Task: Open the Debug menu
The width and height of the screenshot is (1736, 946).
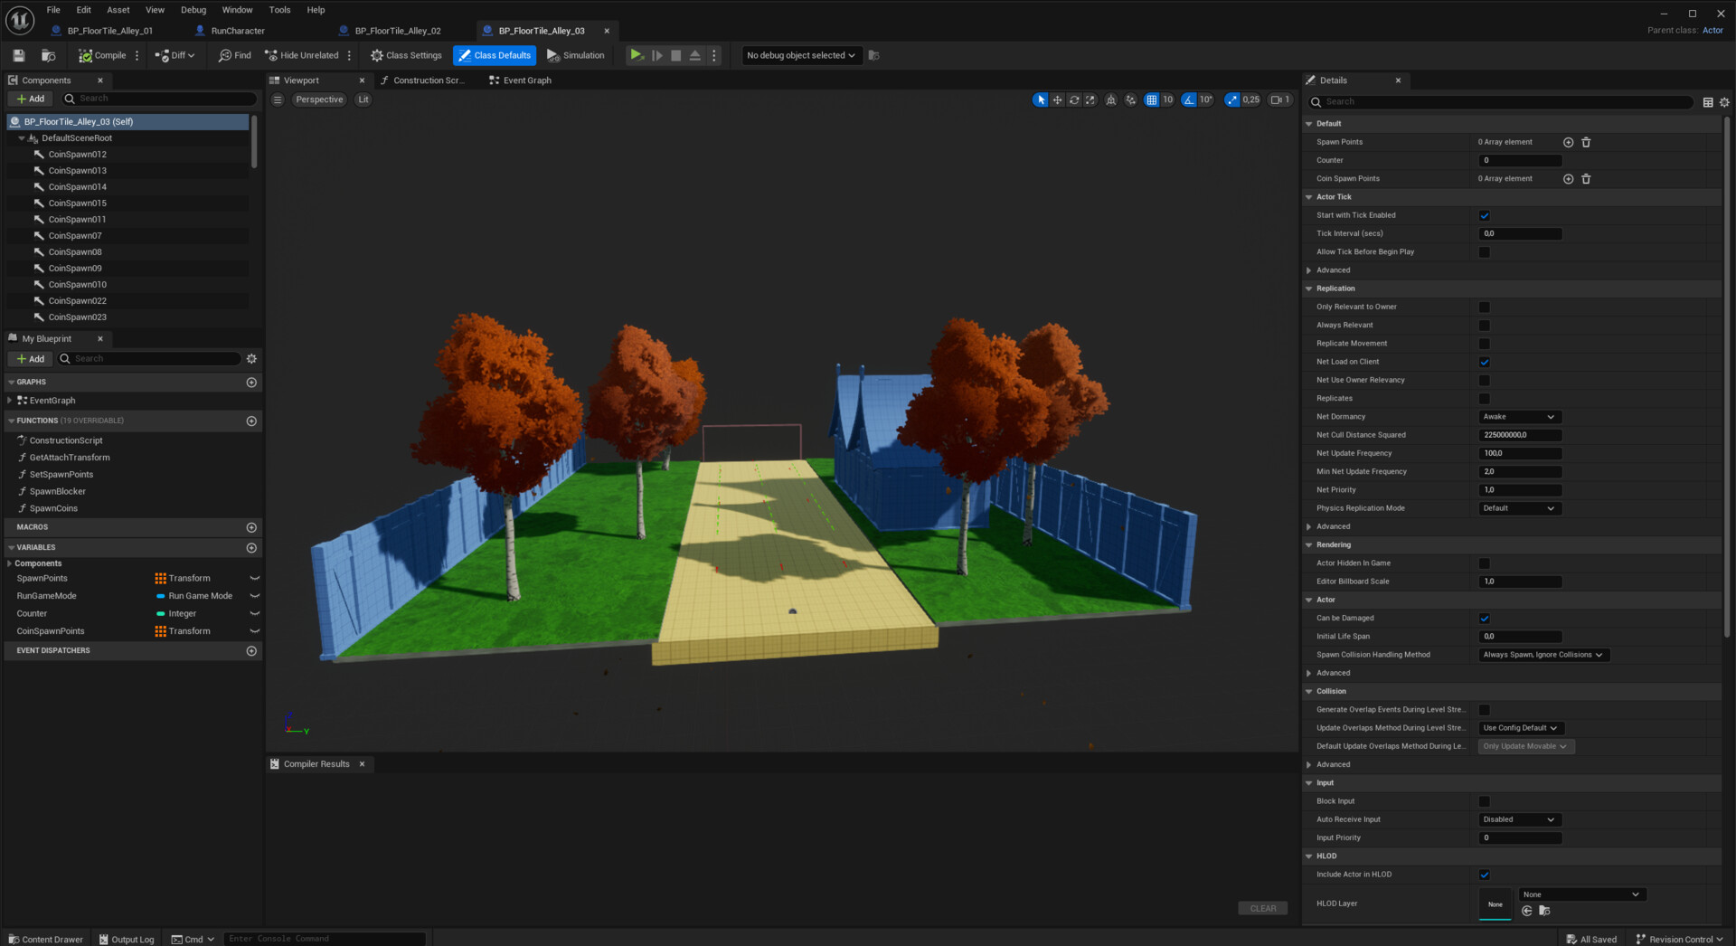Action: coord(193,10)
